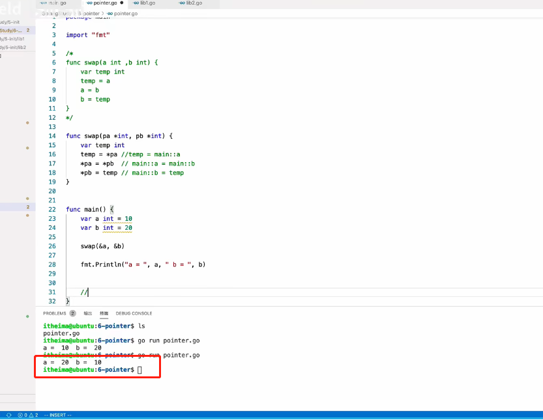
Task: Click the Go file icon on pointer.go tab
Action: tap(89, 3)
